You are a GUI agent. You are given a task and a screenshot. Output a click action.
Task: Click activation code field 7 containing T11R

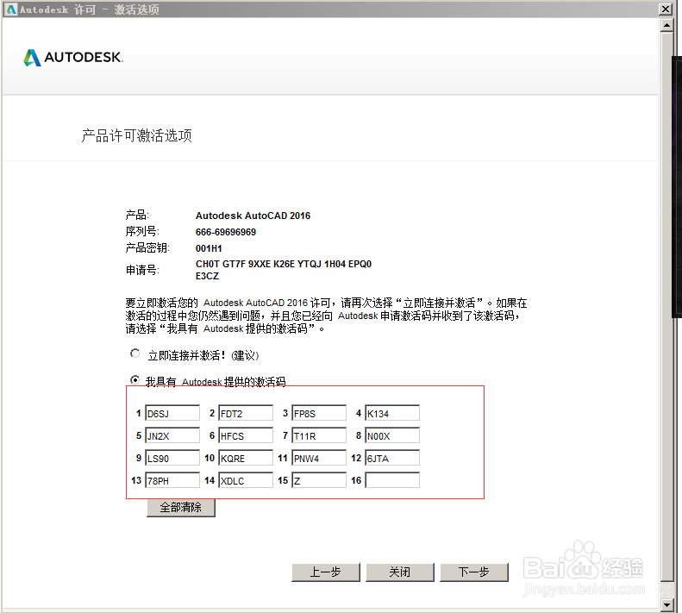tap(319, 435)
